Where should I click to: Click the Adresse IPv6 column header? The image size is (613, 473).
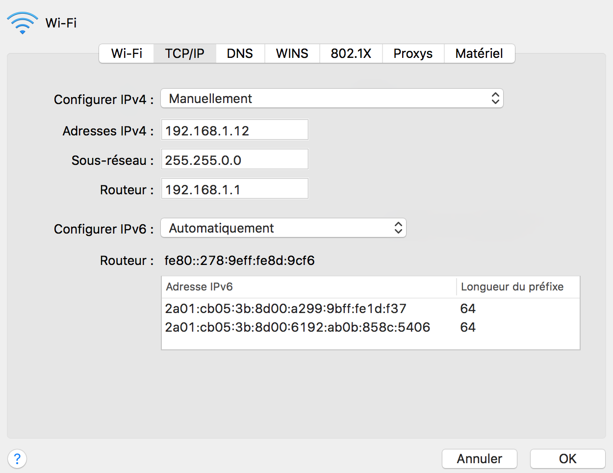(x=309, y=287)
